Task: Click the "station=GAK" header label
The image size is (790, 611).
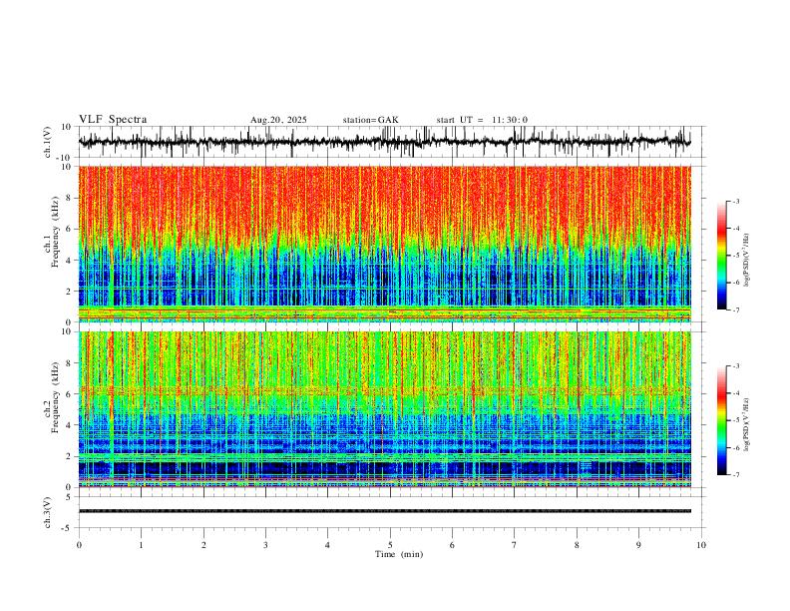Action: point(370,120)
